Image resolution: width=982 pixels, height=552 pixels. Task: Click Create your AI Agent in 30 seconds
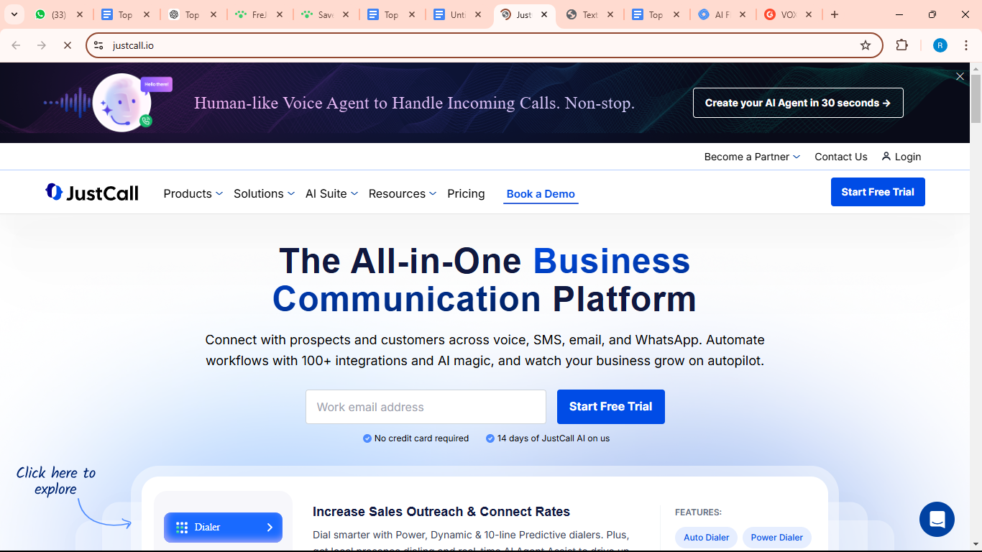pos(798,103)
